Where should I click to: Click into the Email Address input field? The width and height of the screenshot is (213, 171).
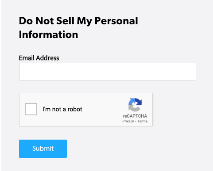(108, 72)
